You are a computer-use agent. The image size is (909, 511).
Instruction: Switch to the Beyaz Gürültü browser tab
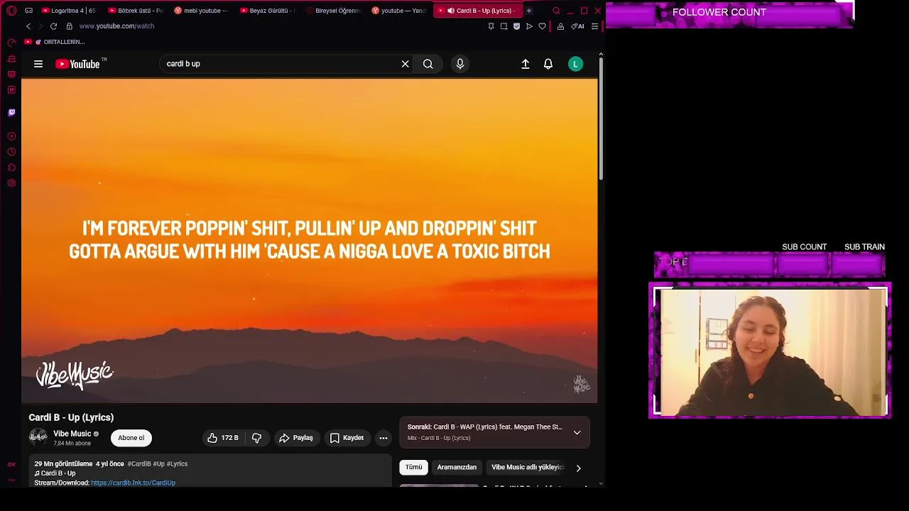click(267, 11)
